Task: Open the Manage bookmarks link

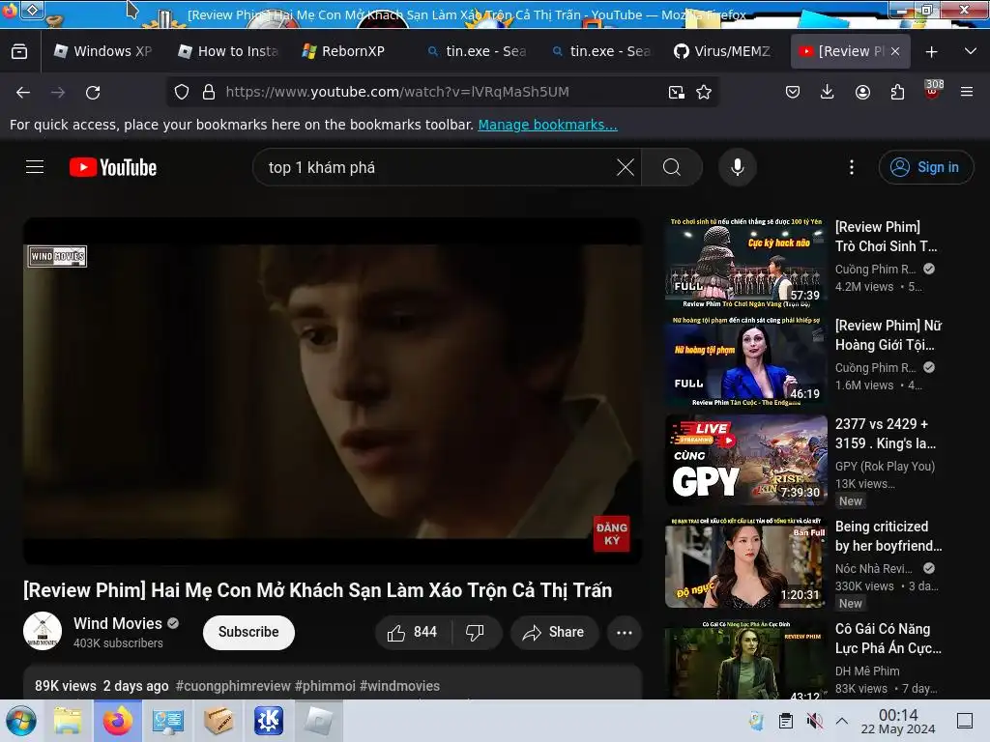Action: 547,125
